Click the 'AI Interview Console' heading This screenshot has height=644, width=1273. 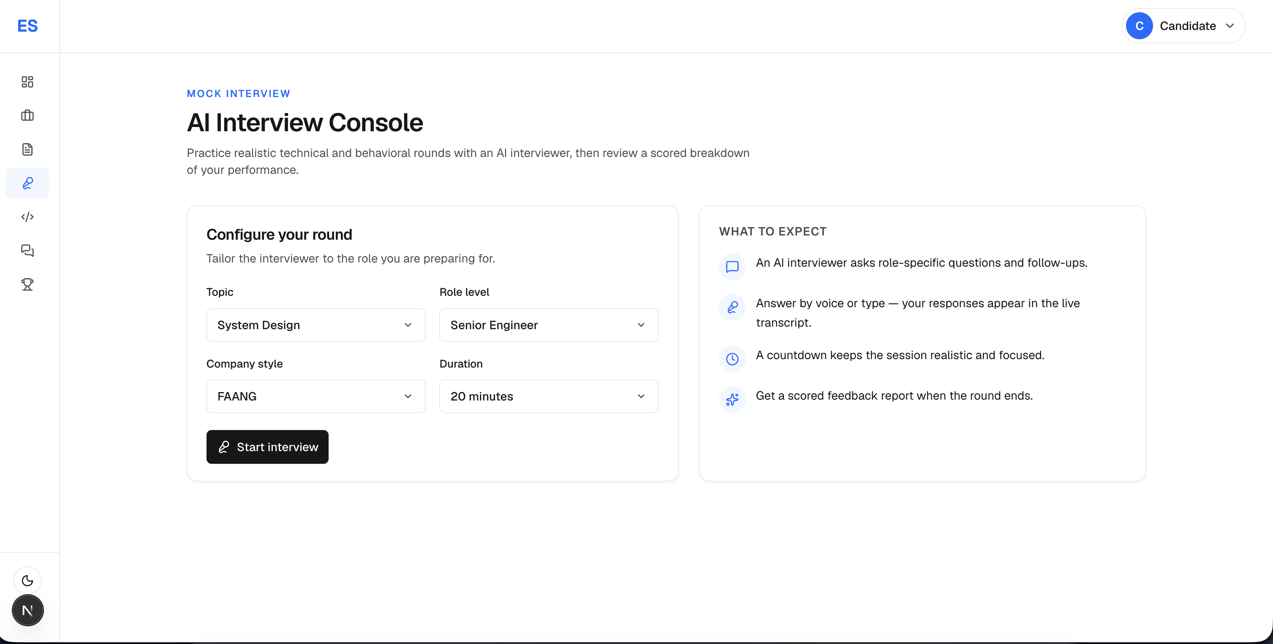[305, 122]
